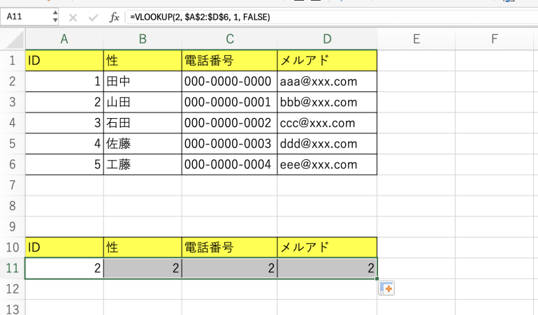538x315 pixels.
Task: Expand the Name Box dropdown arrows
Action: (x=55, y=17)
